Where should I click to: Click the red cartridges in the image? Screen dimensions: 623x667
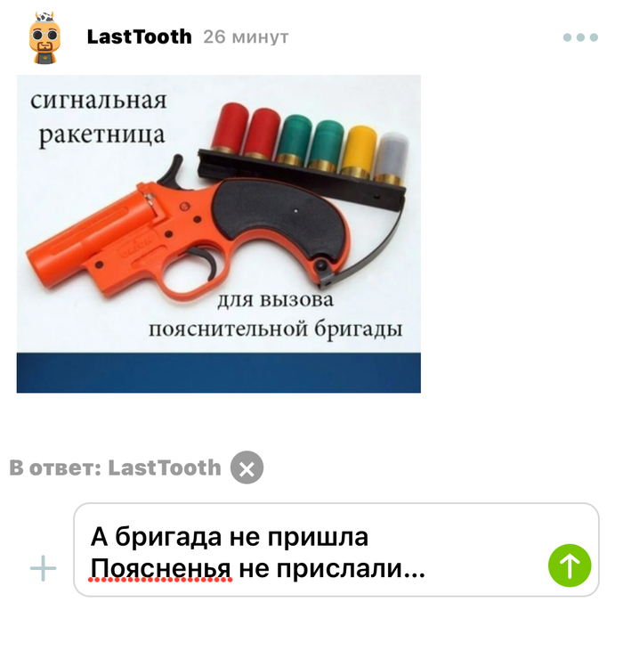click(x=246, y=130)
